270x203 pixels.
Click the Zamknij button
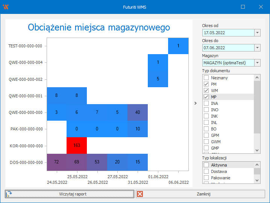point(203,194)
